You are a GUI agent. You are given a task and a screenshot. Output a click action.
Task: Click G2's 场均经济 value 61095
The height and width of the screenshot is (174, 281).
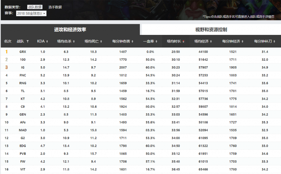click(x=203, y=138)
